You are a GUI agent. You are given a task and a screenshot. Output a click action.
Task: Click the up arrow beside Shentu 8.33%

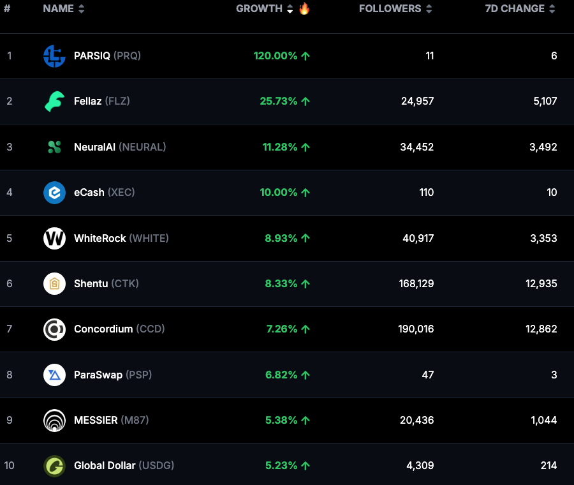[x=305, y=283]
